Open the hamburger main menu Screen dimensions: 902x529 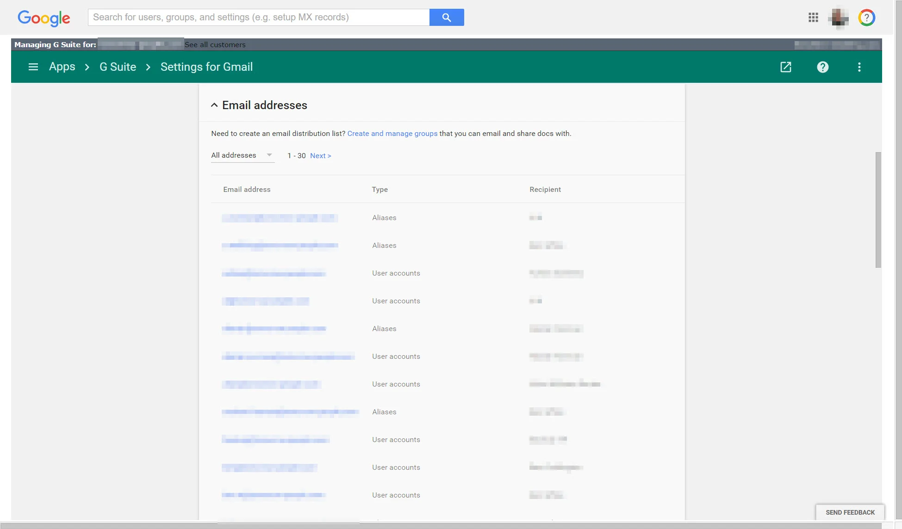(33, 67)
